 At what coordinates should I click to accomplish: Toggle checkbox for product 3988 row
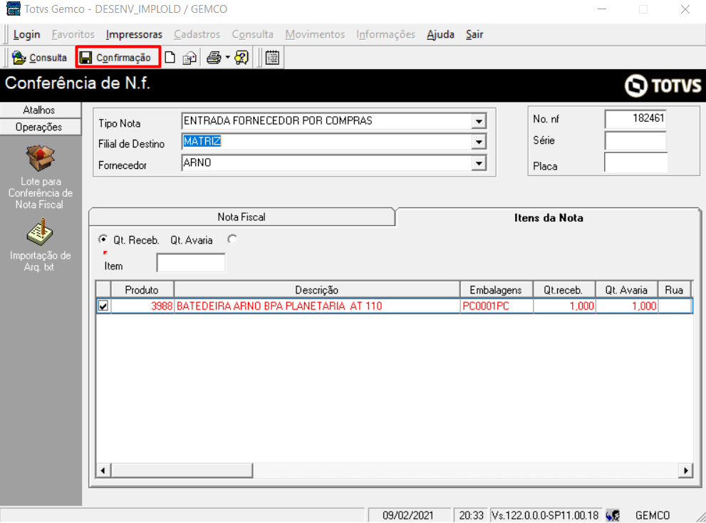point(103,306)
